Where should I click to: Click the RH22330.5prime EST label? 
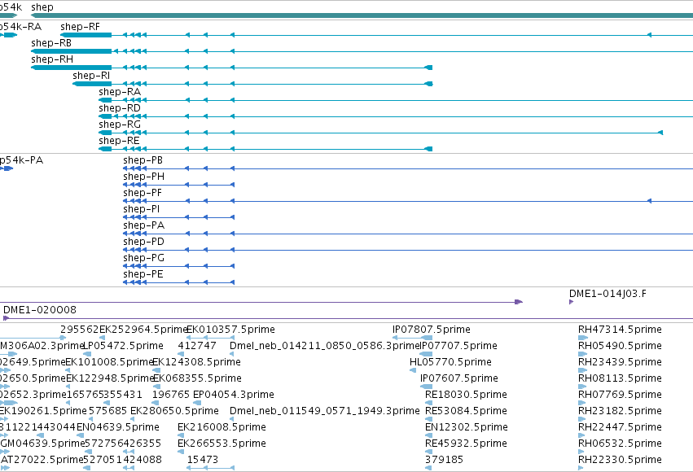tap(620, 461)
